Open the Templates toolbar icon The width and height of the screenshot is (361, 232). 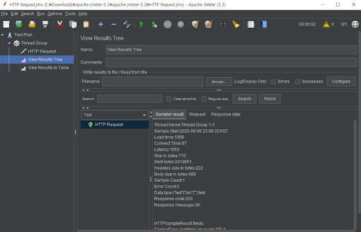pyautogui.click(x=19, y=24)
